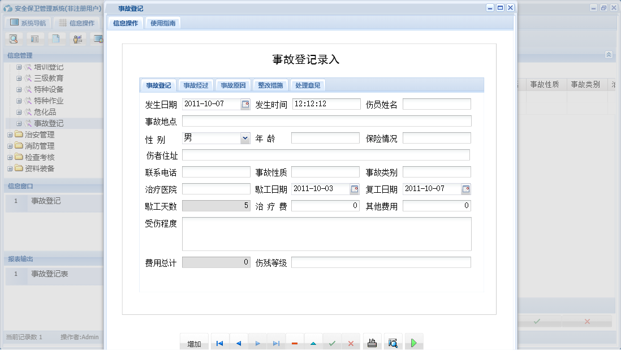
Task: Go to the next record navigation icon
Action: coord(257,342)
